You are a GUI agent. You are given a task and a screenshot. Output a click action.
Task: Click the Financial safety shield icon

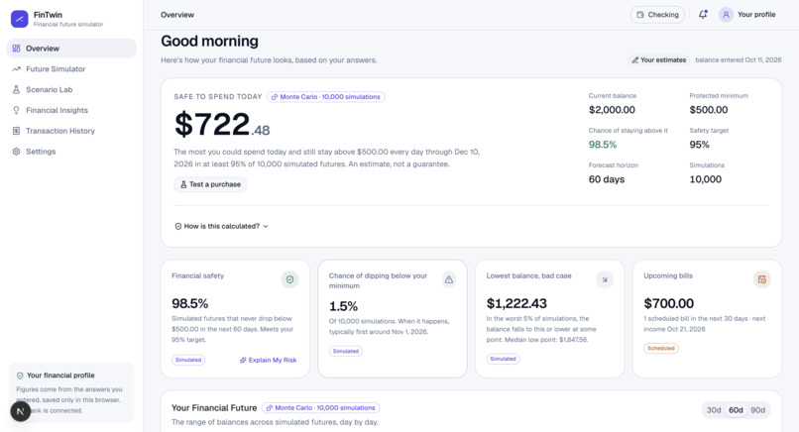pos(289,279)
